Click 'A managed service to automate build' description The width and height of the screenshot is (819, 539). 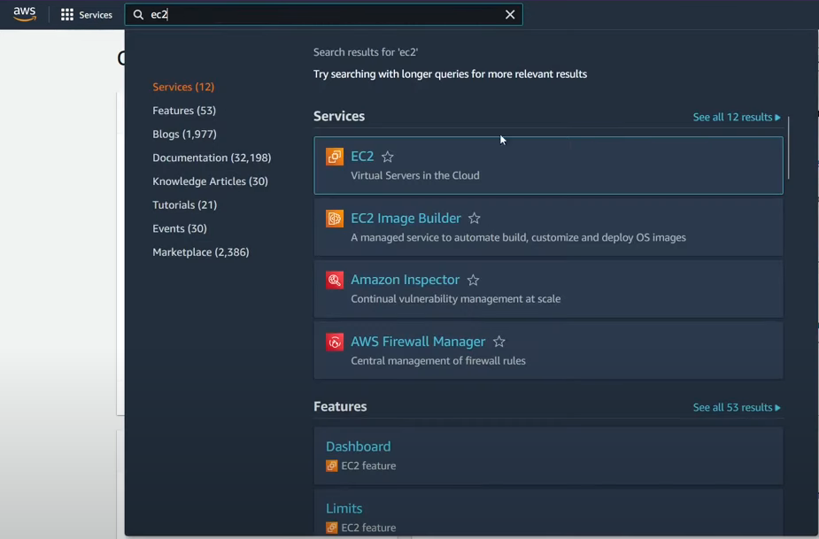coord(518,238)
